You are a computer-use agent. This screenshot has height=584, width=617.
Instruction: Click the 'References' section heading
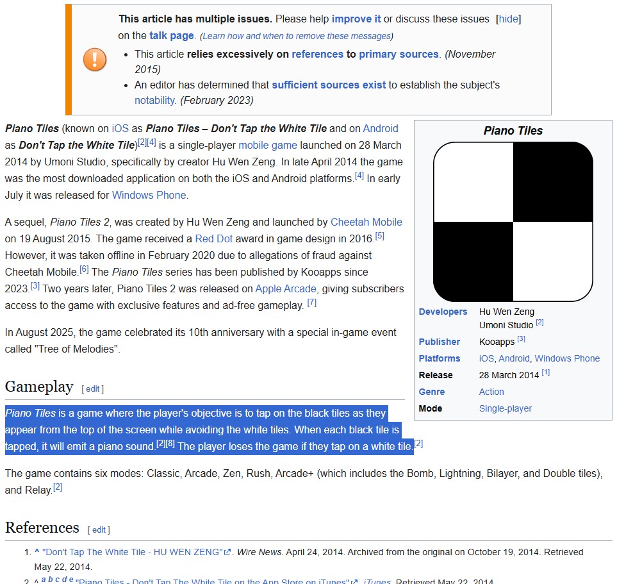coord(42,528)
